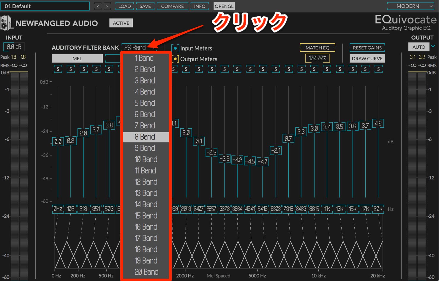Screen dimensions: 439x281
Task: Click the 4.2 gain handle at 20k
Action: point(378,123)
